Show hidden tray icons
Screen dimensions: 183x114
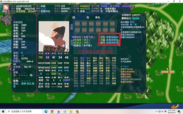tap(157, 111)
